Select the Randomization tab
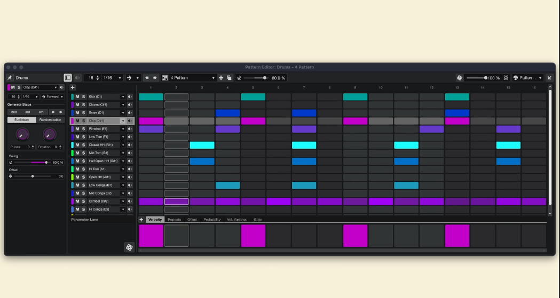The width and height of the screenshot is (560, 298). click(51, 120)
